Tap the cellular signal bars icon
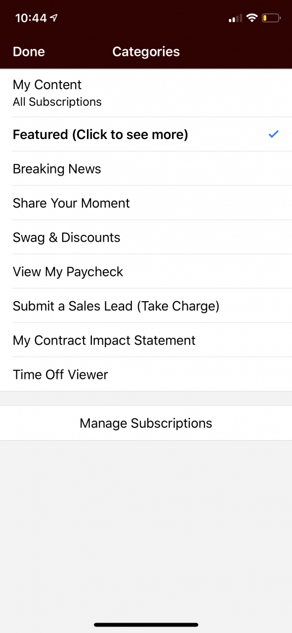Image resolution: width=292 pixels, height=633 pixels. point(235,19)
